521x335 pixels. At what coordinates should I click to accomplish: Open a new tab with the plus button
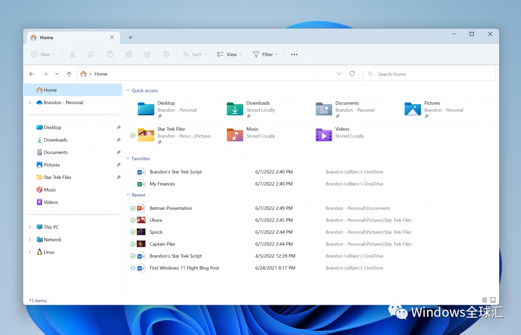(130, 37)
